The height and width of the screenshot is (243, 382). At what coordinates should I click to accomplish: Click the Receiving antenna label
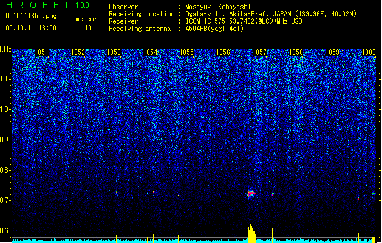140,29
